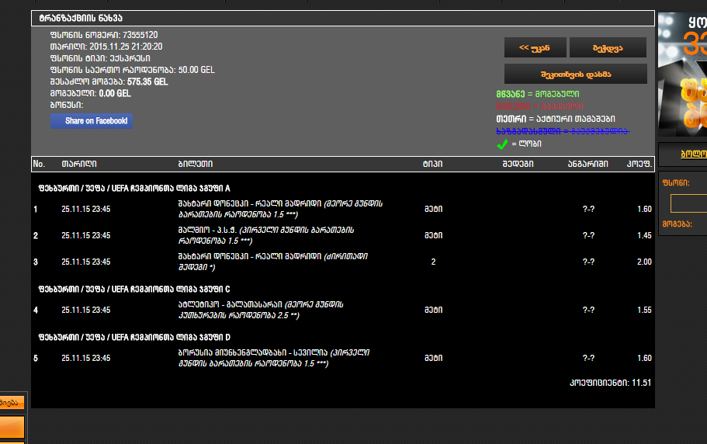Click the 'თარიღი' column header
The width and height of the screenshot is (707, 444).
click(79, 164)
